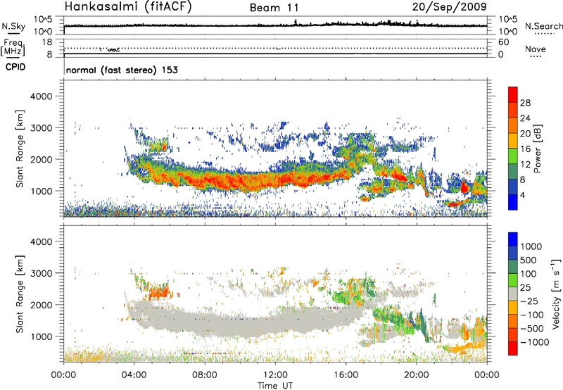Click the Velocity [m s-1] colorbar label
The image size is (563, 390).
tap(556, 294)
